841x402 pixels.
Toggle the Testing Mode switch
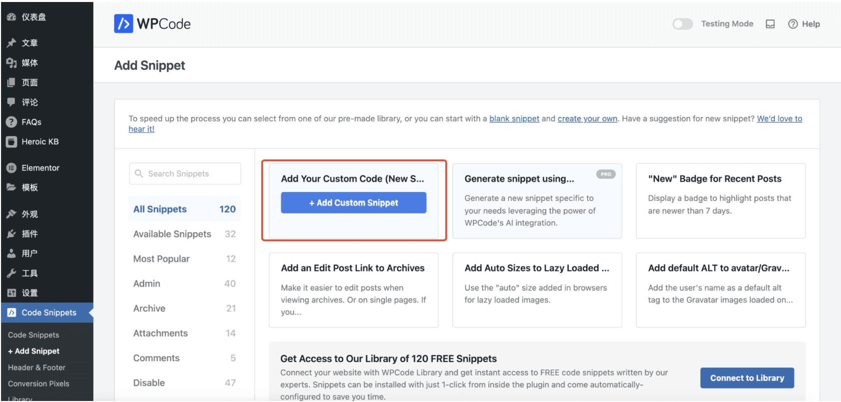(682, 24)
